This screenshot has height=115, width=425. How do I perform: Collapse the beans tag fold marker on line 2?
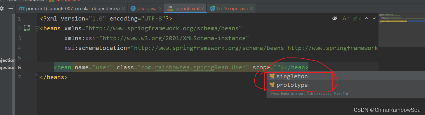click(x=37, y=28)
